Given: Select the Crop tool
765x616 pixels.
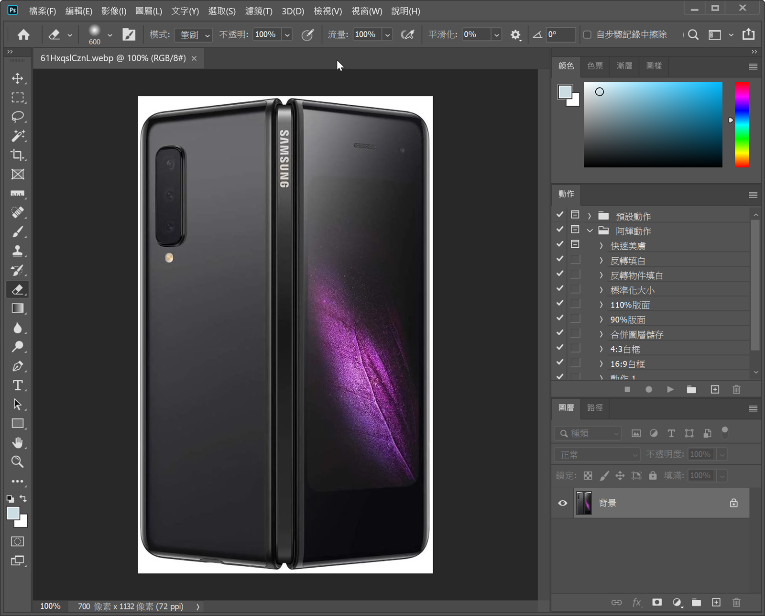Looking at the screenshot, I should click(x=18, y=155).
